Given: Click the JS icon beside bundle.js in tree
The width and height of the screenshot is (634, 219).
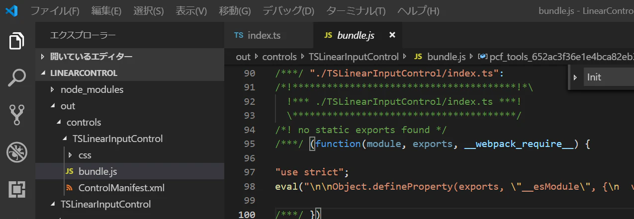Looking at the screenshot, I should coord(70,171).
